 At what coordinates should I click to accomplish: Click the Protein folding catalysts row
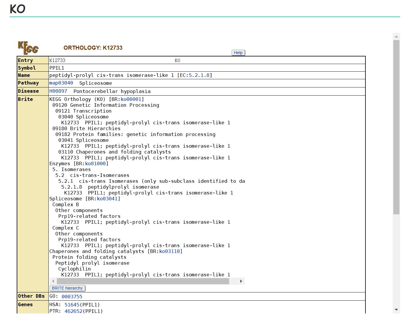point(89,257)
